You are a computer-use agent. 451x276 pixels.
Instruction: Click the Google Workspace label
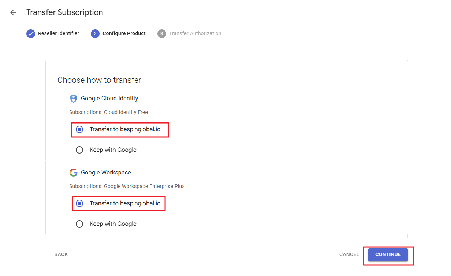click(106, 172)
